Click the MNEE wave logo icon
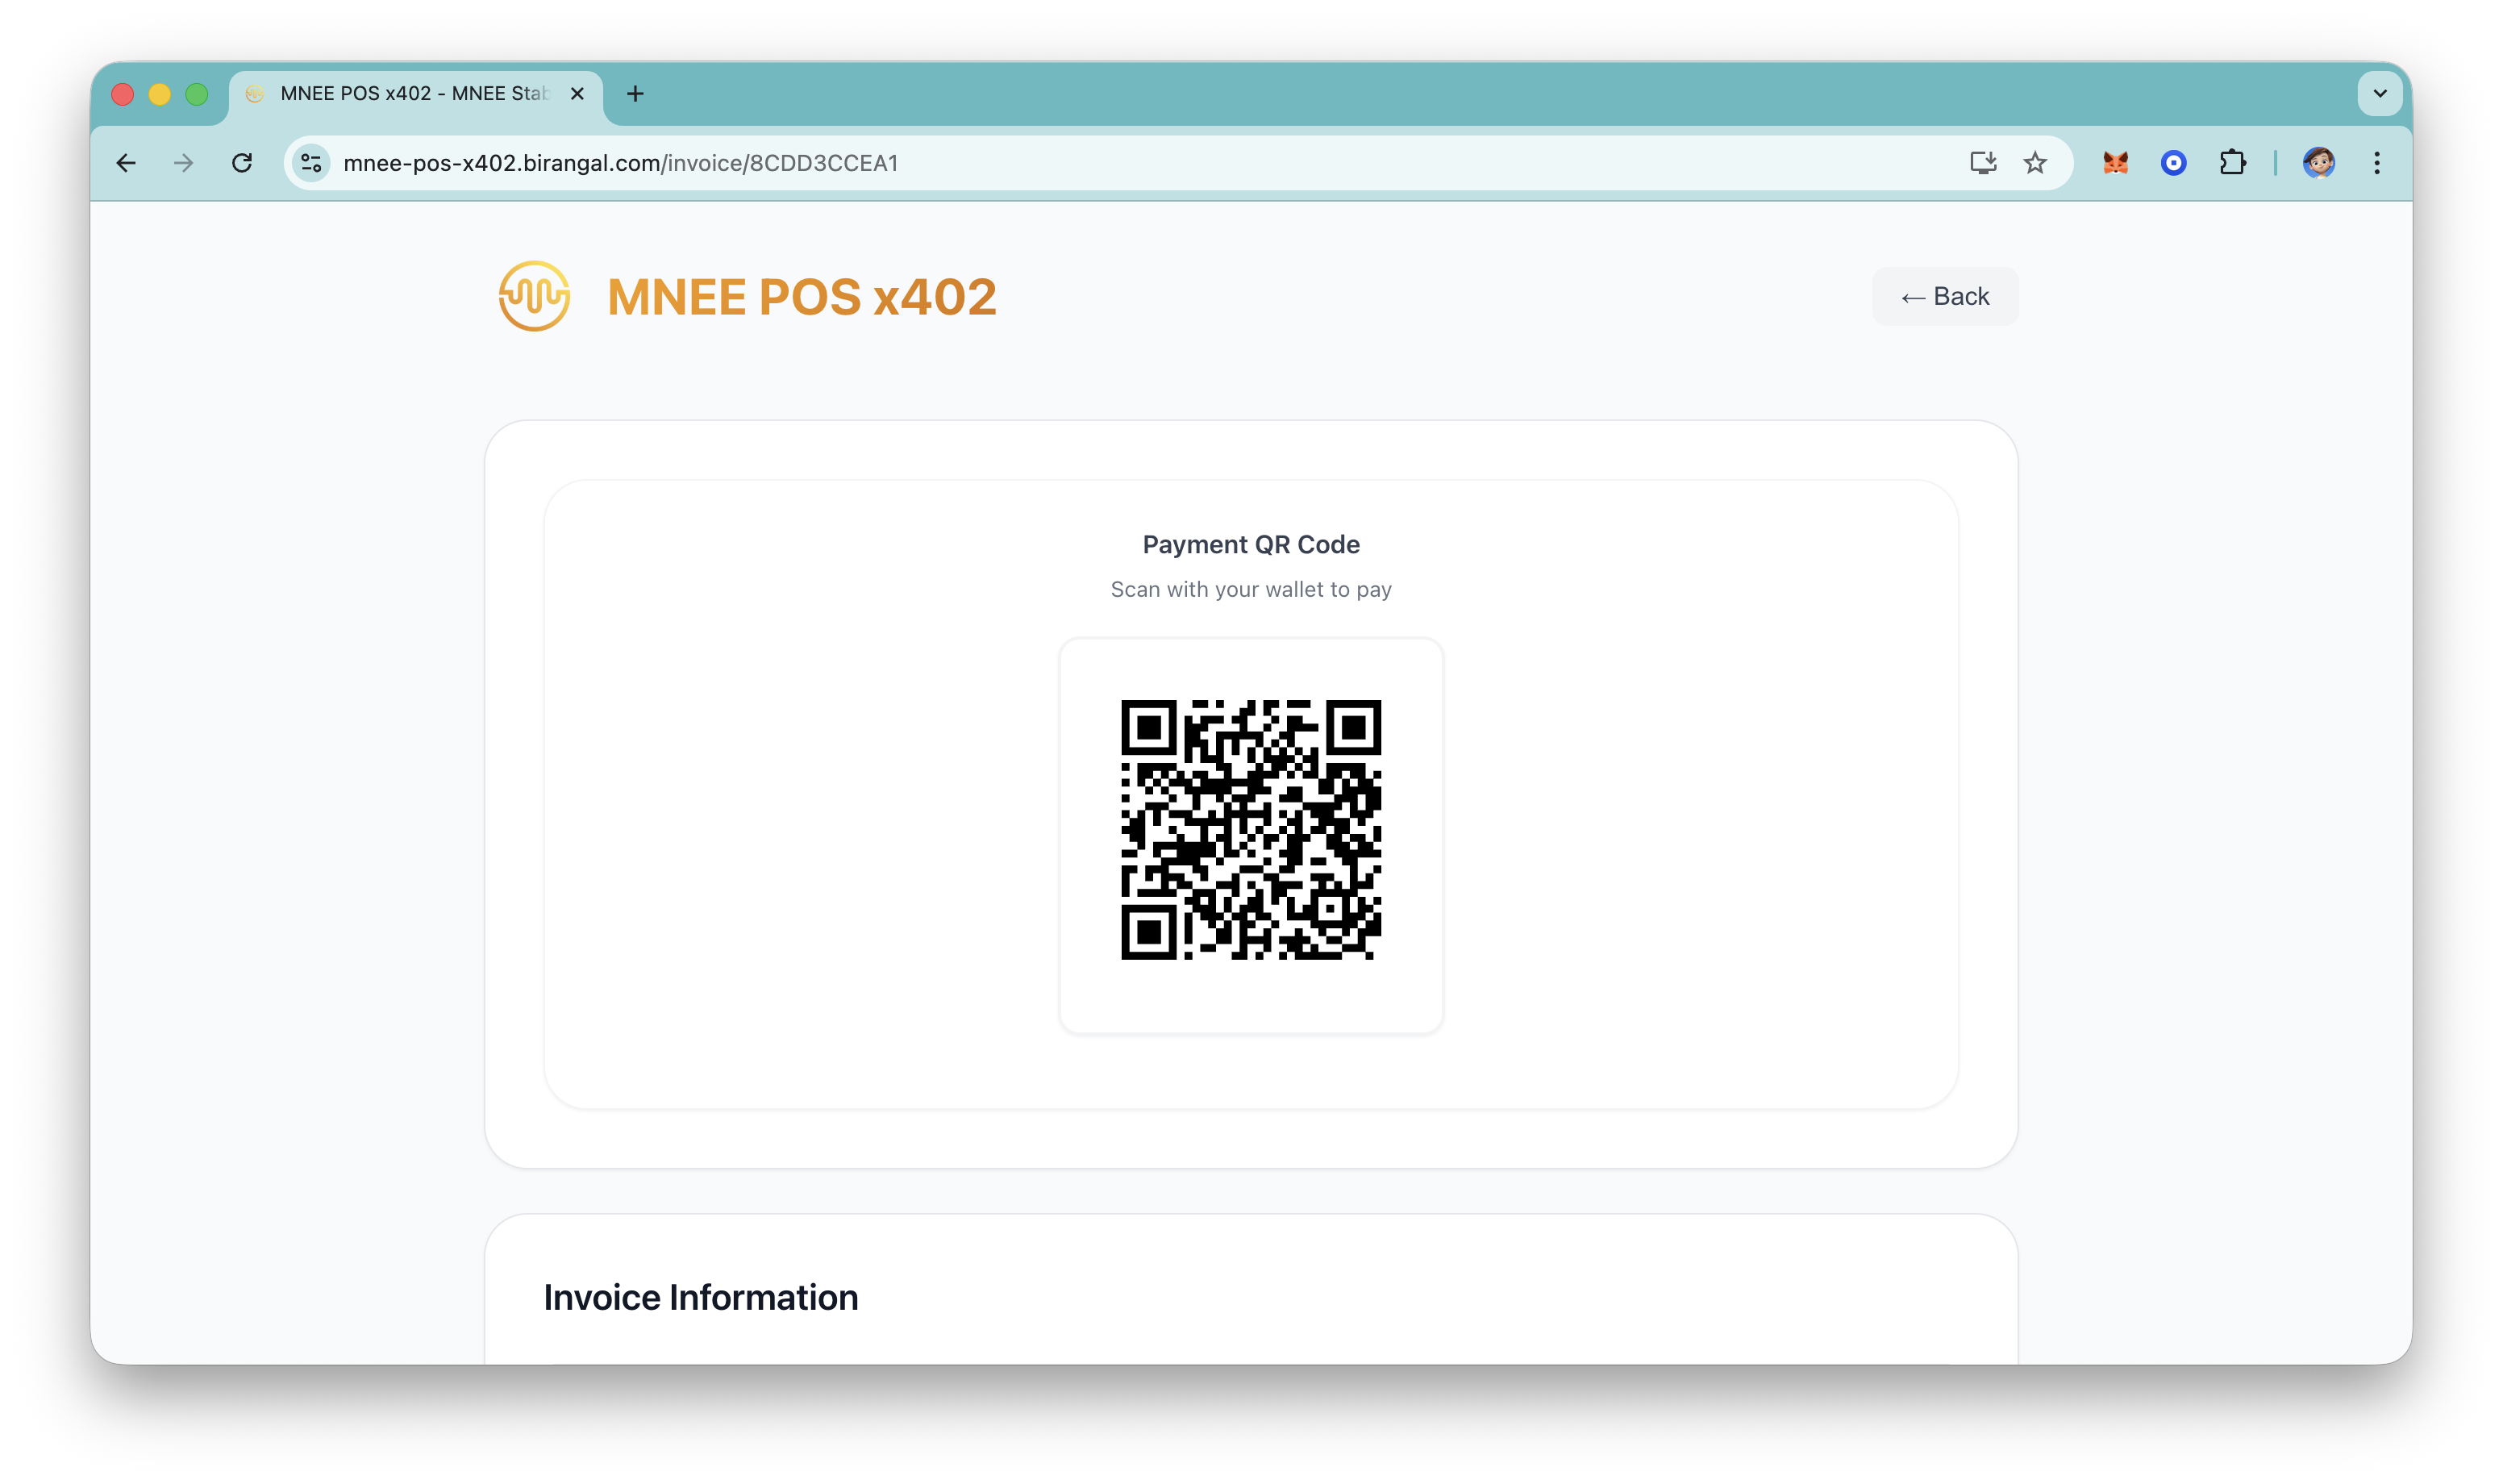This screenshot has height=1484, width=2503. pyautogui.click(x=534, y=296)
